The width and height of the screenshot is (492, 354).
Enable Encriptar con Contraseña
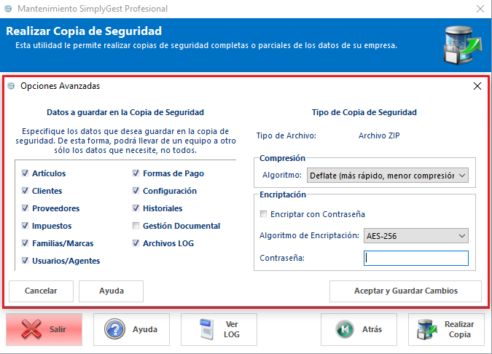[264, 214]
